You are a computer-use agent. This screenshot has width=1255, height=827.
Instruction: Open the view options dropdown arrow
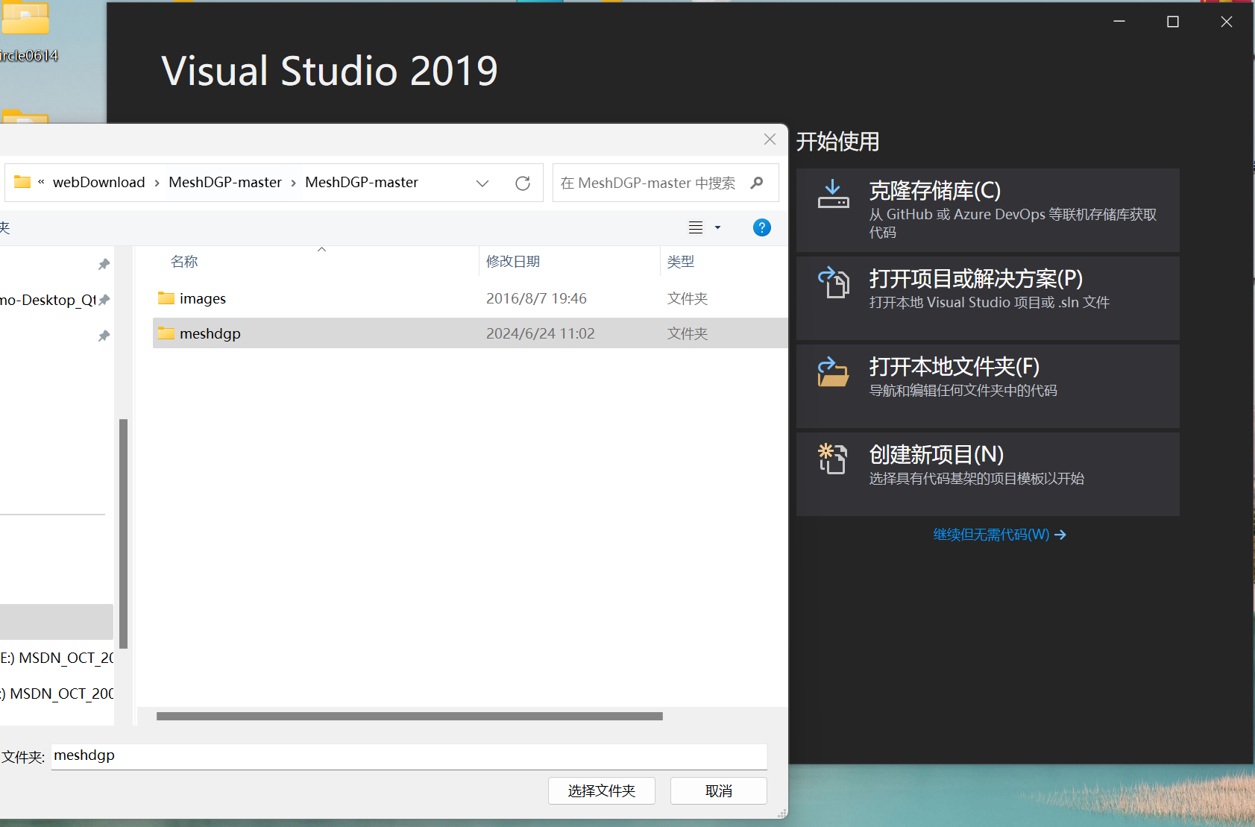717,227
